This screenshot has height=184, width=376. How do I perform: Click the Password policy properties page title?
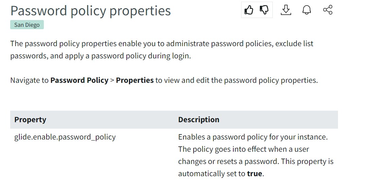click(91, 11)
